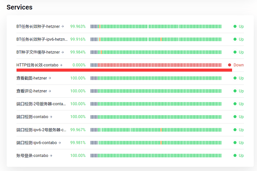Click the arrow icon next to BT任务长效种子-hetzner
This screenshot has height=171, width=257.
click(x=63, y=26)
